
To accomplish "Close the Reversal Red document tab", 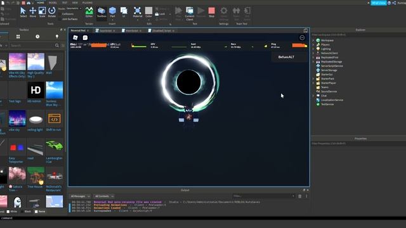I will click(x=88, y=30).
